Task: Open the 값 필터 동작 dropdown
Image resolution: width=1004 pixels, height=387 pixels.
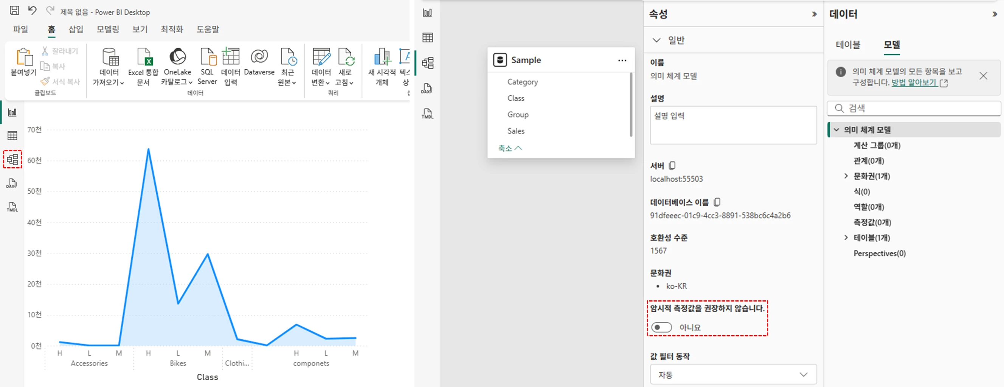Action: pos(733,375)
